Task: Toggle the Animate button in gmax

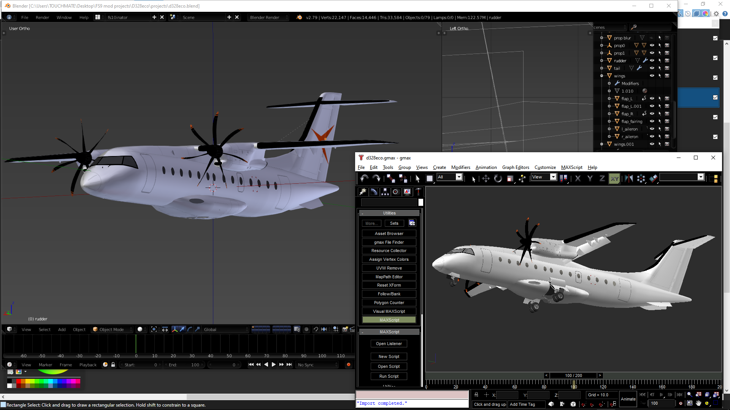Action: click(628, 399)
